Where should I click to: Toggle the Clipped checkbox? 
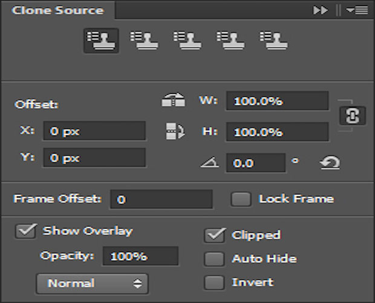[214, 235]
